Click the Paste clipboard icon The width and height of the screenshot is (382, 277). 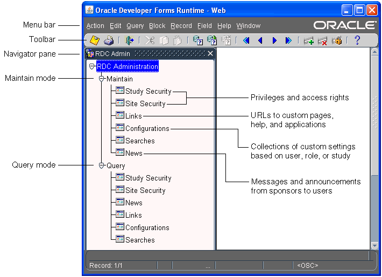[x=178, y=40]
